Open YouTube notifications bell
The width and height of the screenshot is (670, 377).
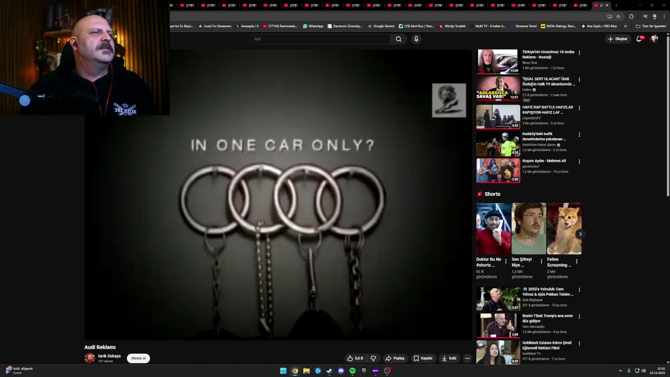pyautogui.click(x=639, y=39)
